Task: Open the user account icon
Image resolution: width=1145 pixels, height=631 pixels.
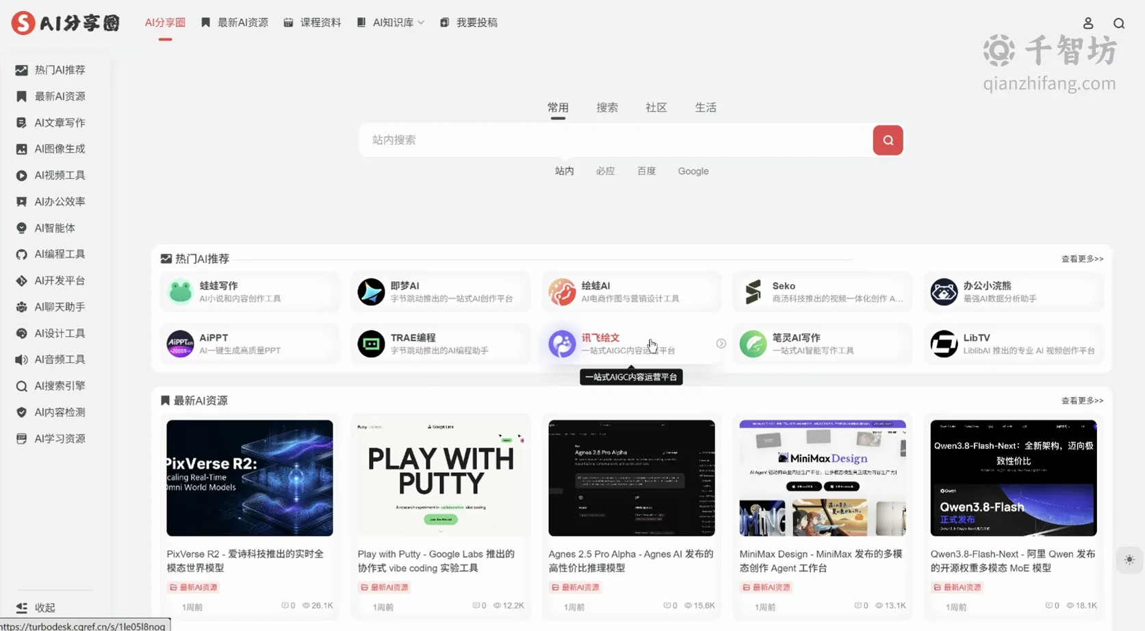Action: click(1088, 23)
